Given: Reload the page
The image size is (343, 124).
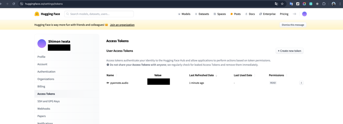Looking at the screenshot, I should [x=13, y=4].
